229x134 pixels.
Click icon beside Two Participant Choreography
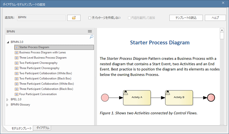[17, 63]
